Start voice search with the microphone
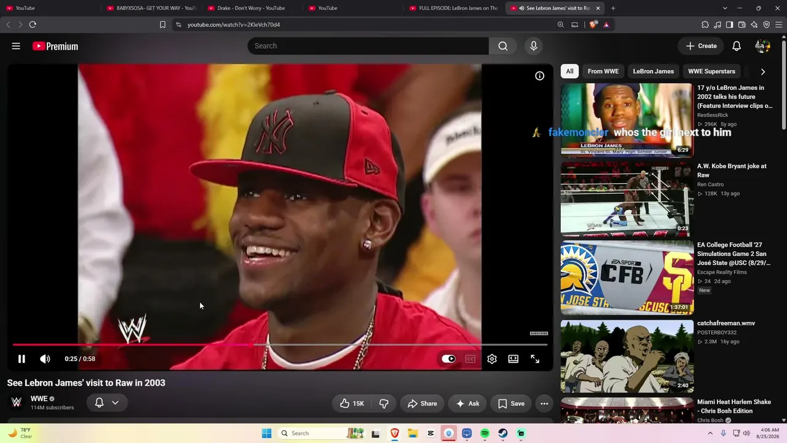Screen dimensions: 787x443 533,46
